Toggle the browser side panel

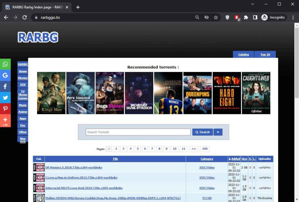255,17
